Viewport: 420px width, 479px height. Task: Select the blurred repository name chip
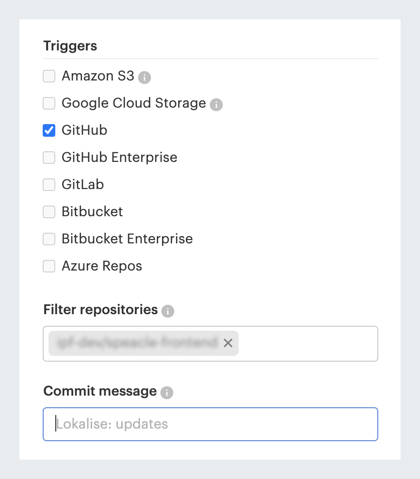[x=136, y=343]
